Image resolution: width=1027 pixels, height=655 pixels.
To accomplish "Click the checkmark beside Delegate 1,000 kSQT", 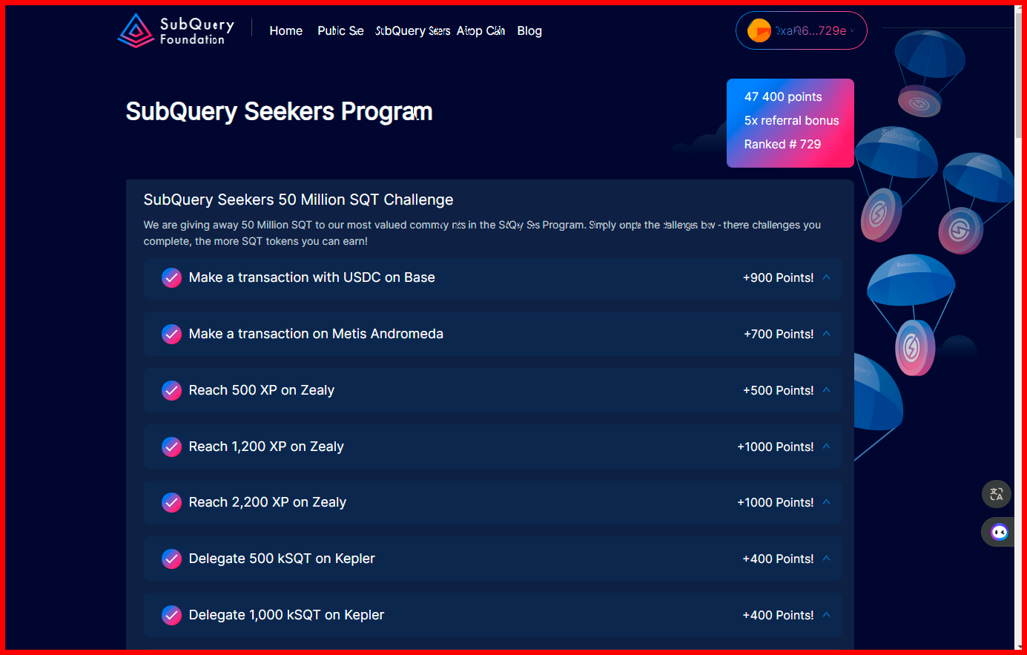I will tap(171, 615).
